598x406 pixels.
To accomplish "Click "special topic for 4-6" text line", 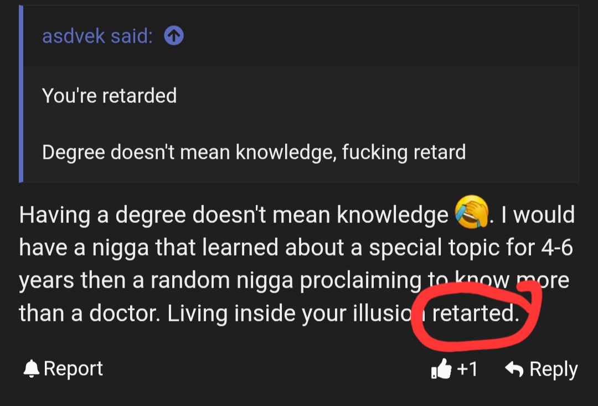I will (x=471, y=248).
